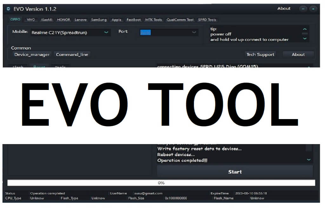
Task: Launch Command_line
Action: tap(72, 54)
